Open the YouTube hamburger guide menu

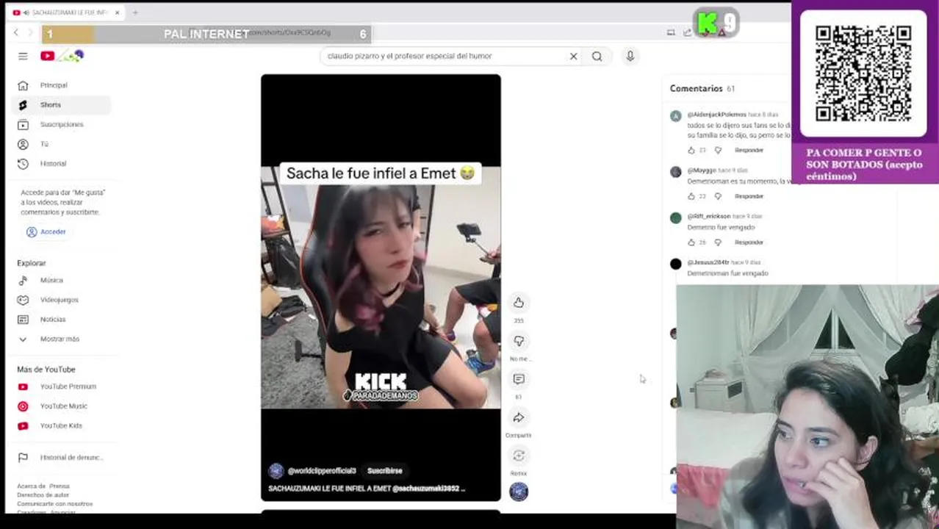click(x=23, y=56)
